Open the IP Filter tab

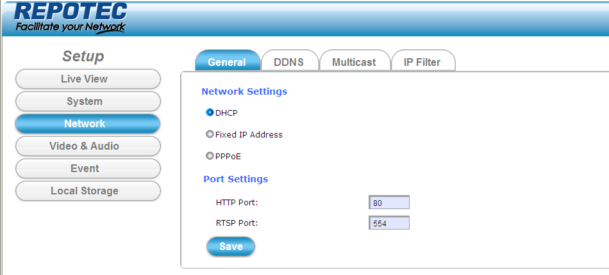422,62
